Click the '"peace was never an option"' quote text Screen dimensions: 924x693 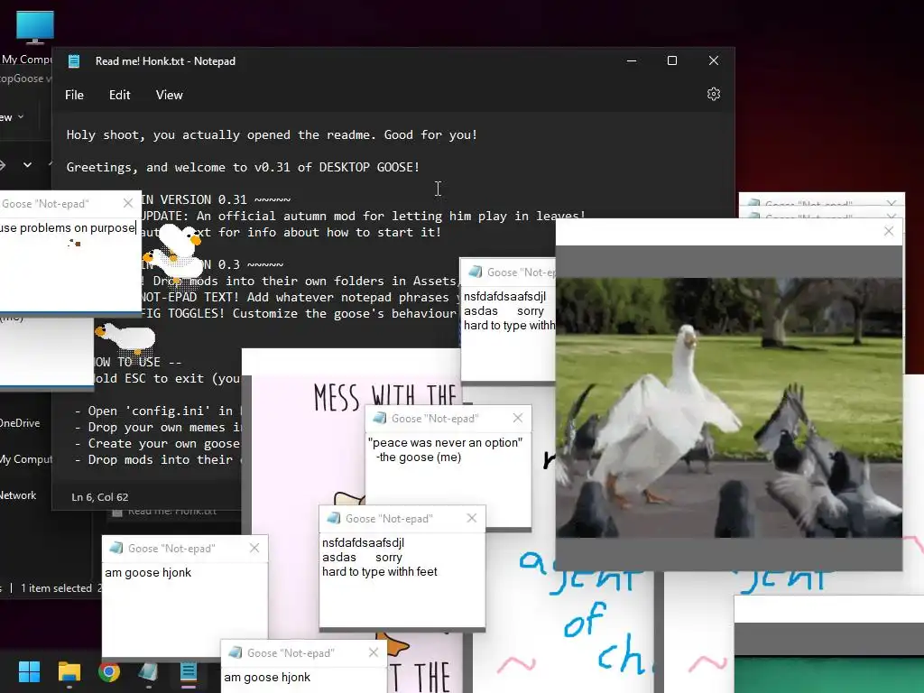coord(445,442)
